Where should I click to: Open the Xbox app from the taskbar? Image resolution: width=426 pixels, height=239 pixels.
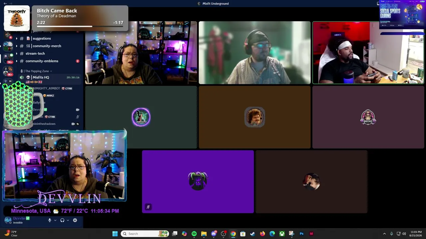[282, 234]
